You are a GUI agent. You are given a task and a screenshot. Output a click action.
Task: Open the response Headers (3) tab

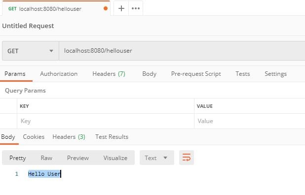[x=69, y=137]
